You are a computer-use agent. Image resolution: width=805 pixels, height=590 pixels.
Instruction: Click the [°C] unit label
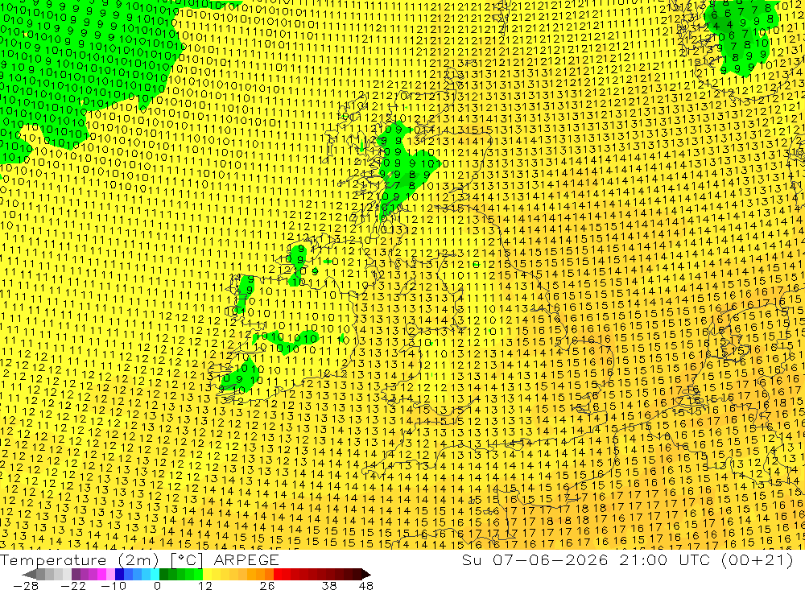[x=187, y=559]
